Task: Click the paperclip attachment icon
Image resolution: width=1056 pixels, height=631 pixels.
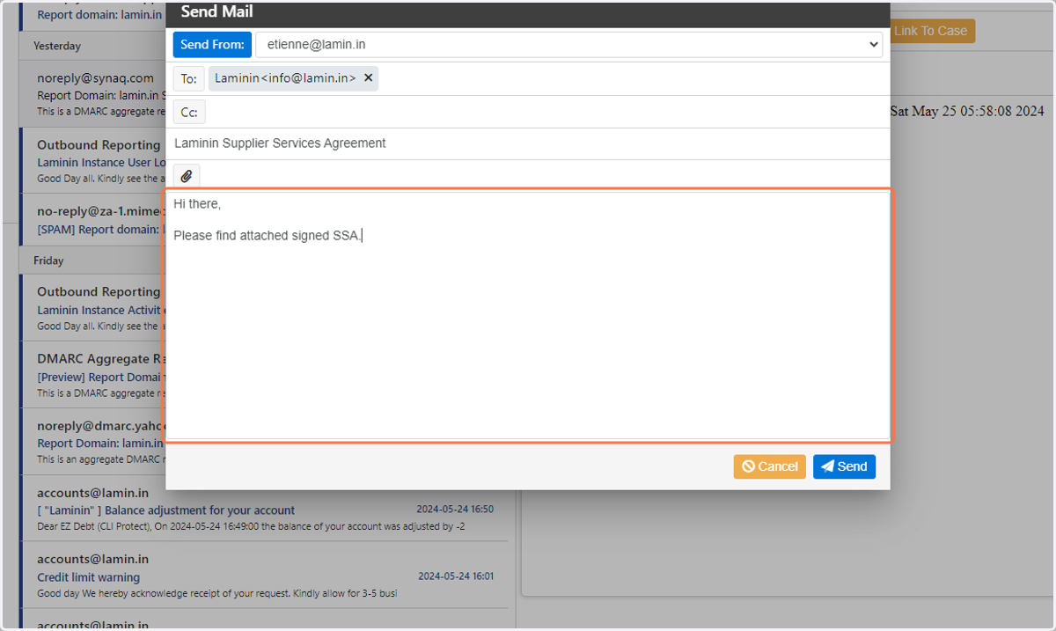Action: (x=187, y=176)
